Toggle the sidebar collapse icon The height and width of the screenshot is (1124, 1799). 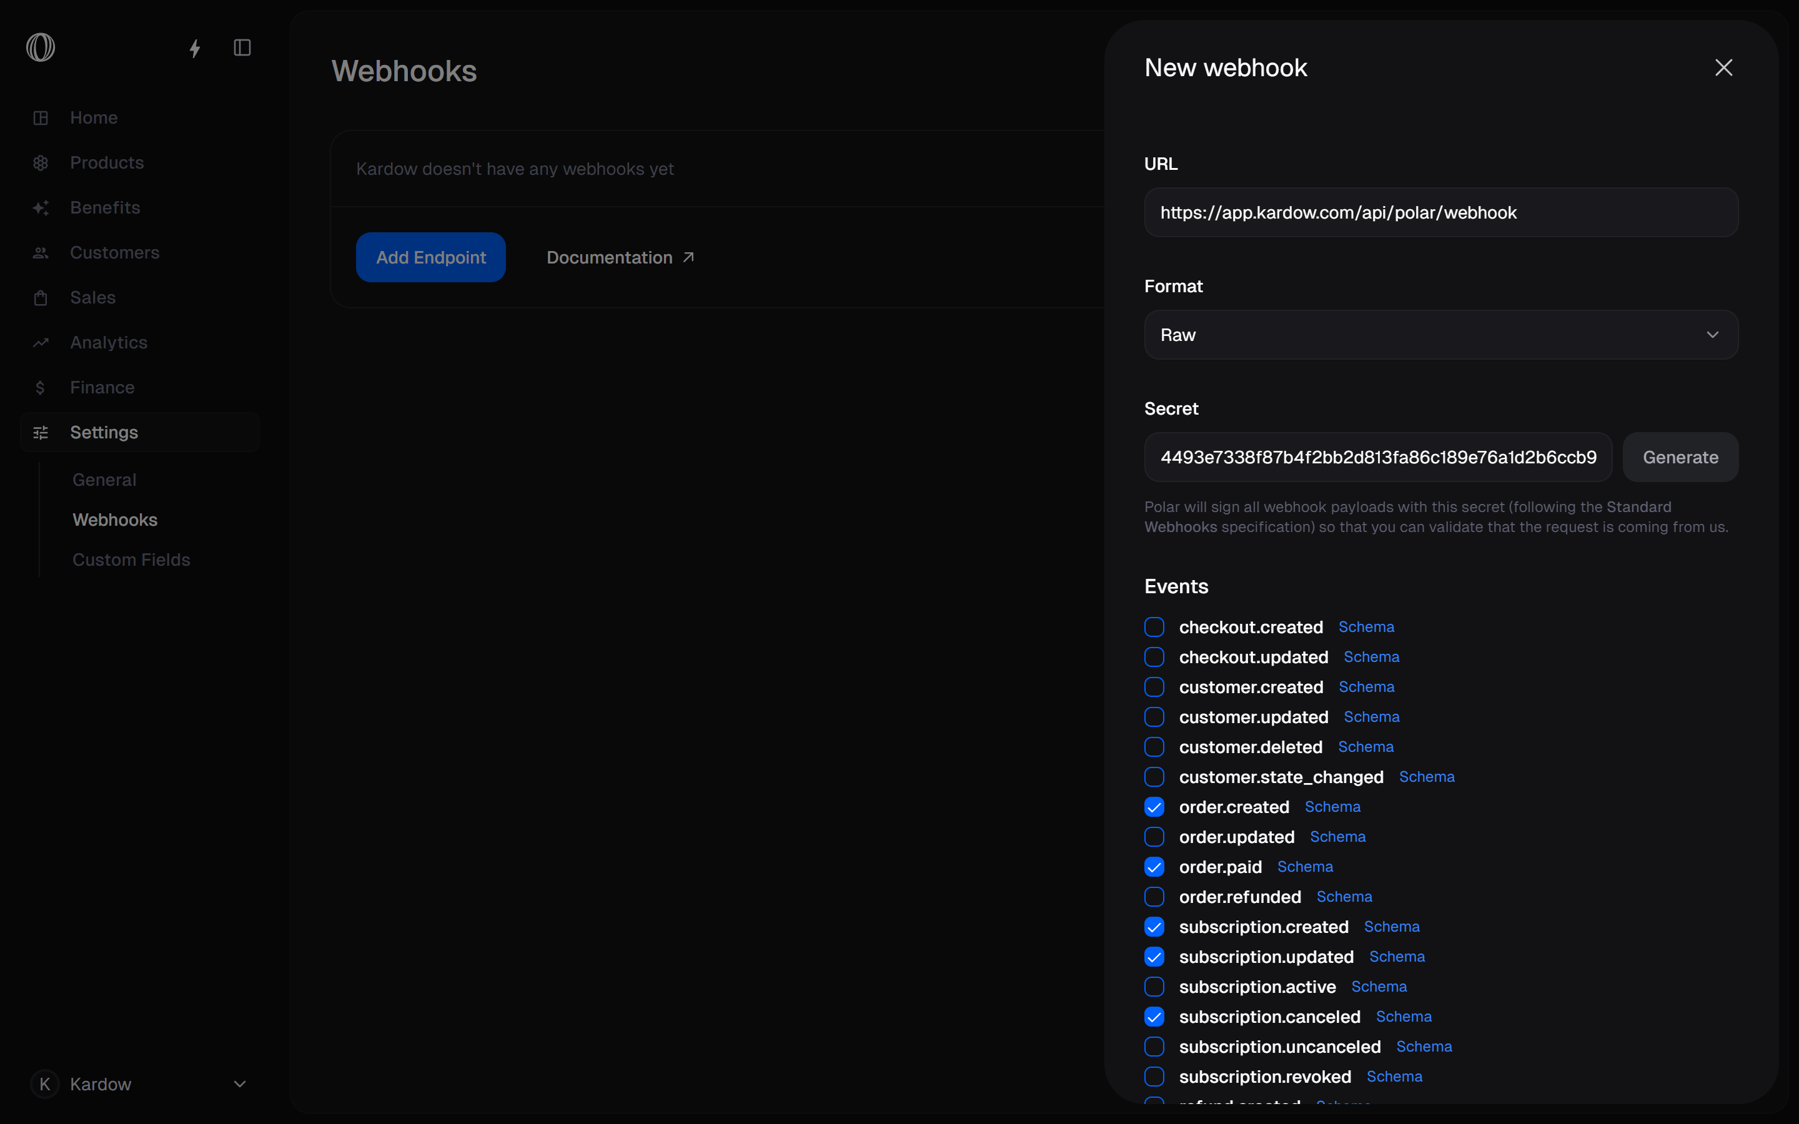(242, 47)
